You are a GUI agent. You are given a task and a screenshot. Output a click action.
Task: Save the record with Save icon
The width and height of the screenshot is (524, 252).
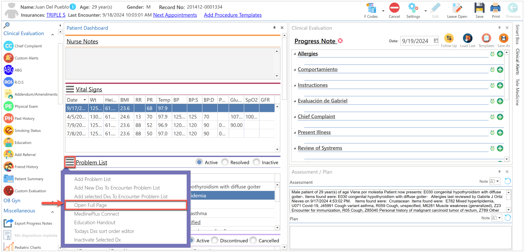(479, 8)
